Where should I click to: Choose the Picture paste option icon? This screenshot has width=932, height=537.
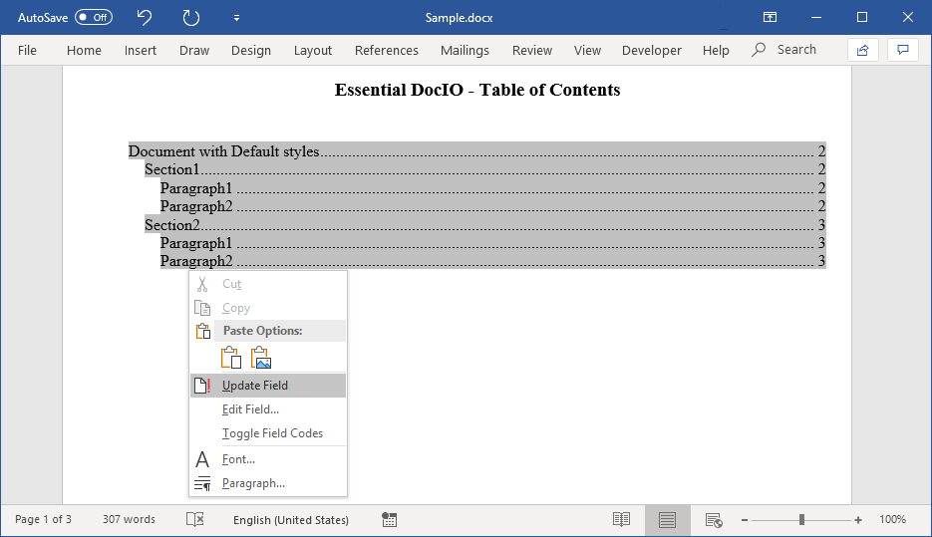coord(261,358)
